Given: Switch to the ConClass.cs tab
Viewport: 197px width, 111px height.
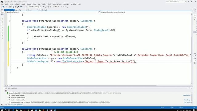Looking at the screenshot, I should pyautogui.click(x=29, y=10).
